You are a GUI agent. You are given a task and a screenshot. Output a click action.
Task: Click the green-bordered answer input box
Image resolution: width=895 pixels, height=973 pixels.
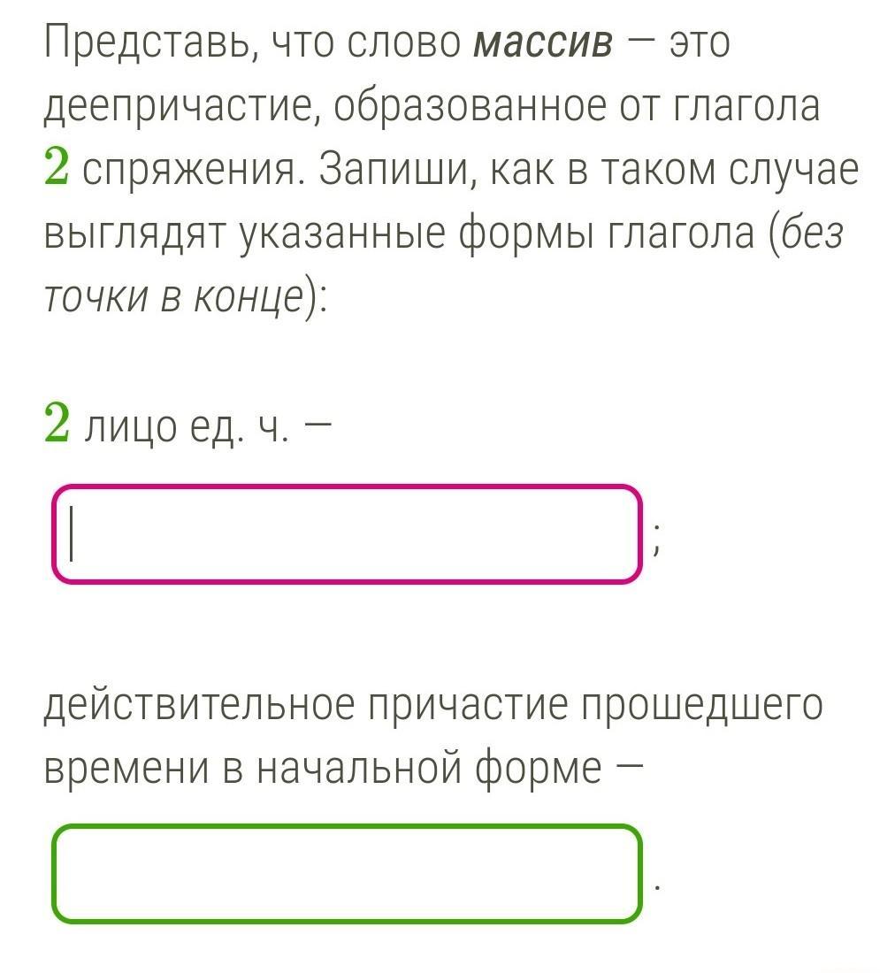pos(347,874)
